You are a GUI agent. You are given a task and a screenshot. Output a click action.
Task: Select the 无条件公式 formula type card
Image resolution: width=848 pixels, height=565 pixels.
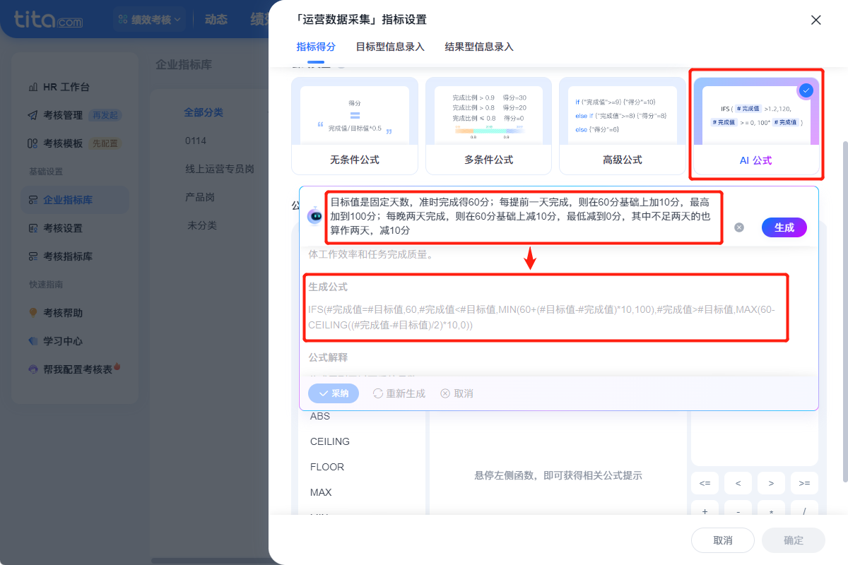pos(354,126)
